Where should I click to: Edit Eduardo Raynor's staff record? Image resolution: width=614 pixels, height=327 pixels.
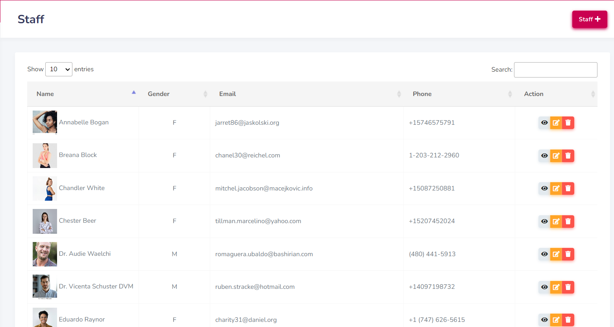tap(556, 320)
